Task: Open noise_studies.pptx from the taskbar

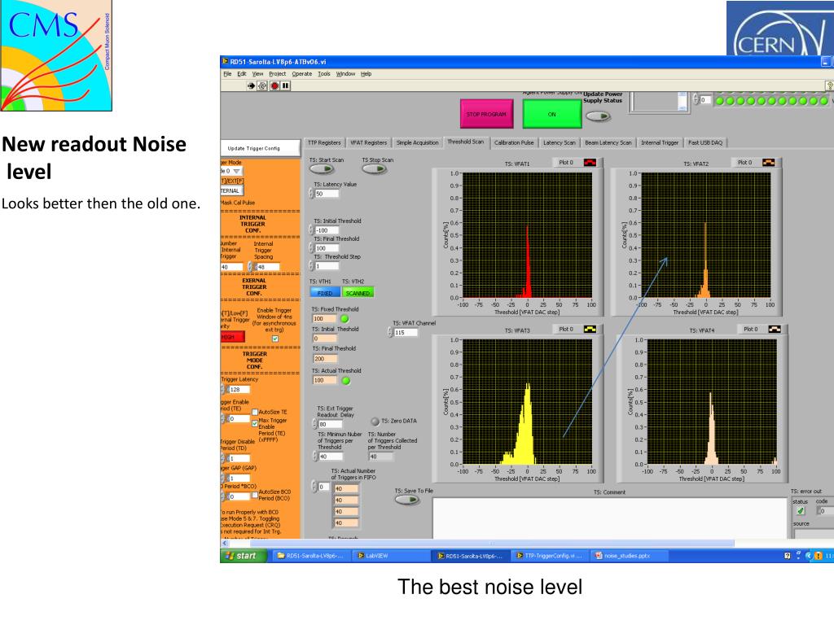Action: [x=629, y=556]
